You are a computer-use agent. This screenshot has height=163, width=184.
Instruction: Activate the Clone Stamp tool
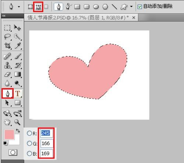pos(7,65)
